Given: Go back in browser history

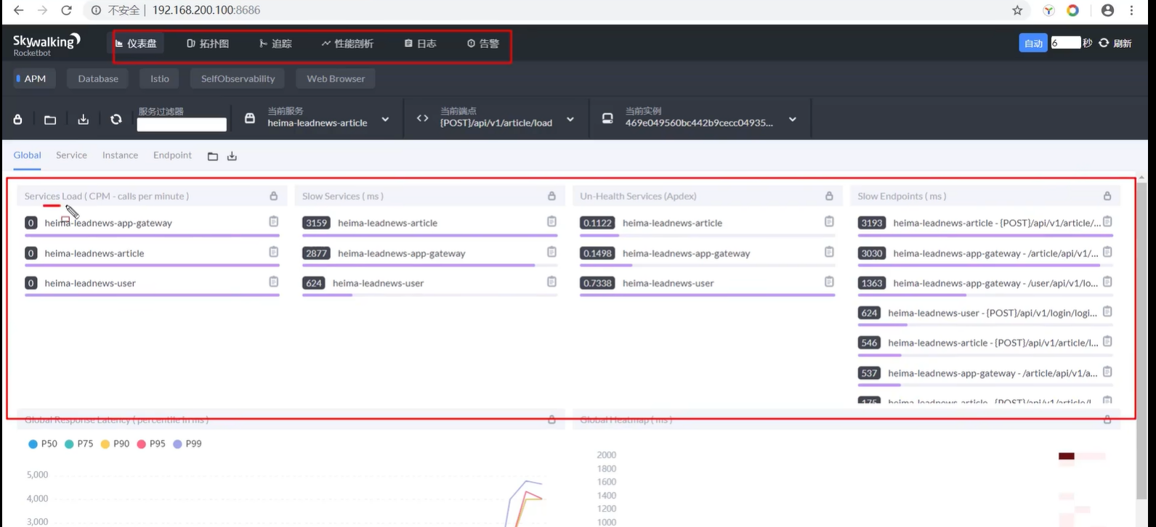Looking at the screenshot, I should point(18,10).
